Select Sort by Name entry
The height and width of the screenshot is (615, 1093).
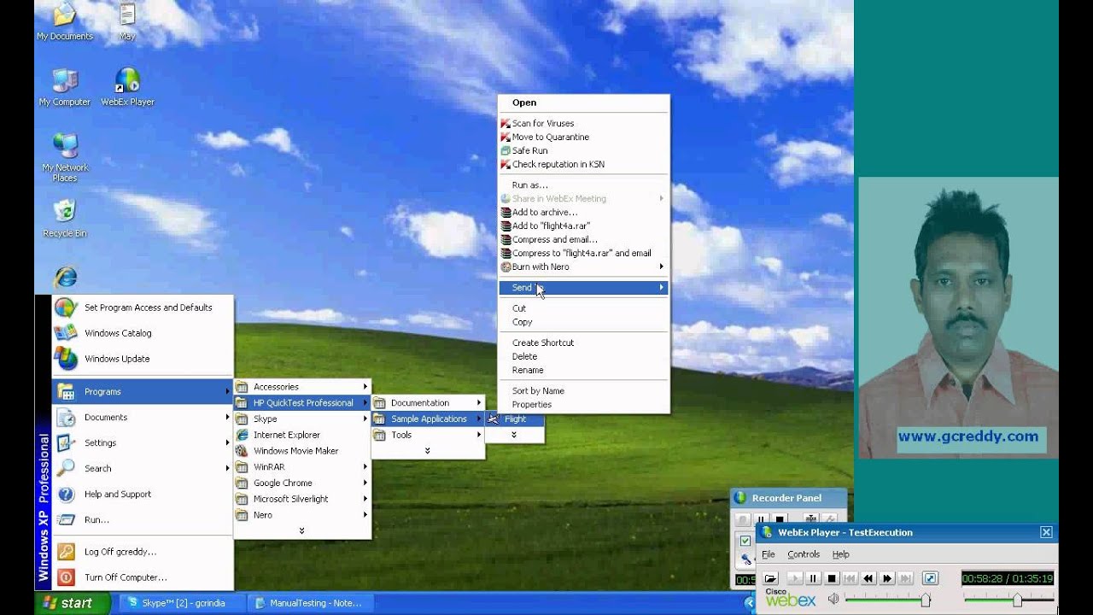(x=583, y=390)
